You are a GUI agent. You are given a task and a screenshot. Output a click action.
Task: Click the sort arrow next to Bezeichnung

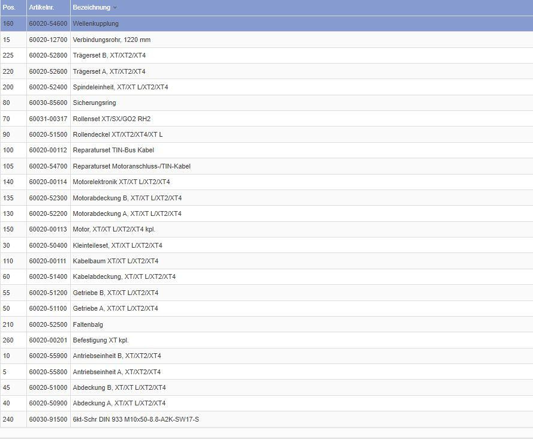115,8
